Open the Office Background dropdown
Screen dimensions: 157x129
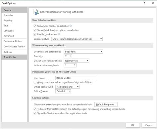[67, 87]
